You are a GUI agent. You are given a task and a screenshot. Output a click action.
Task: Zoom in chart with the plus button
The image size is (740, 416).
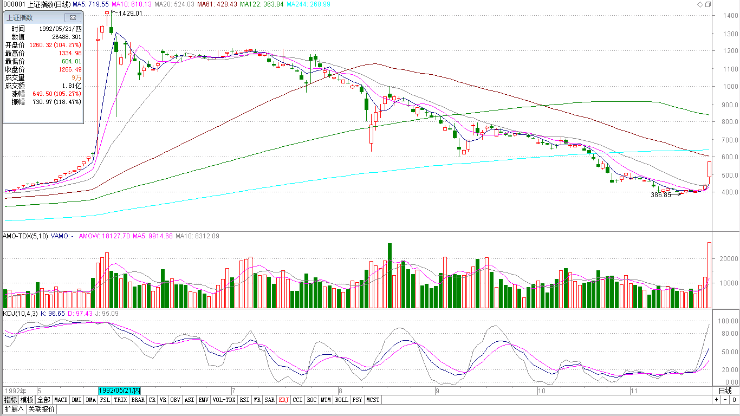point(716,400)
